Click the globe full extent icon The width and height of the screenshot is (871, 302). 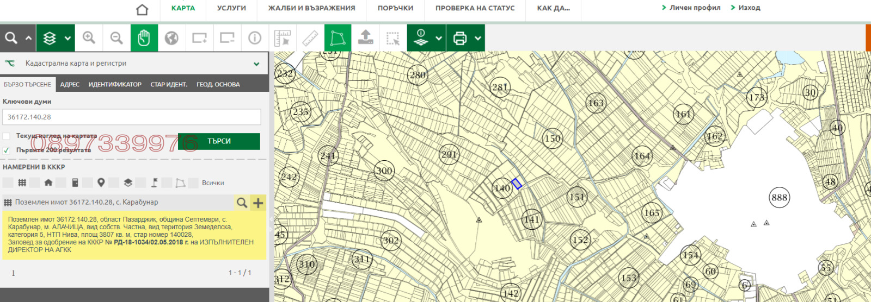click(171, 38)
